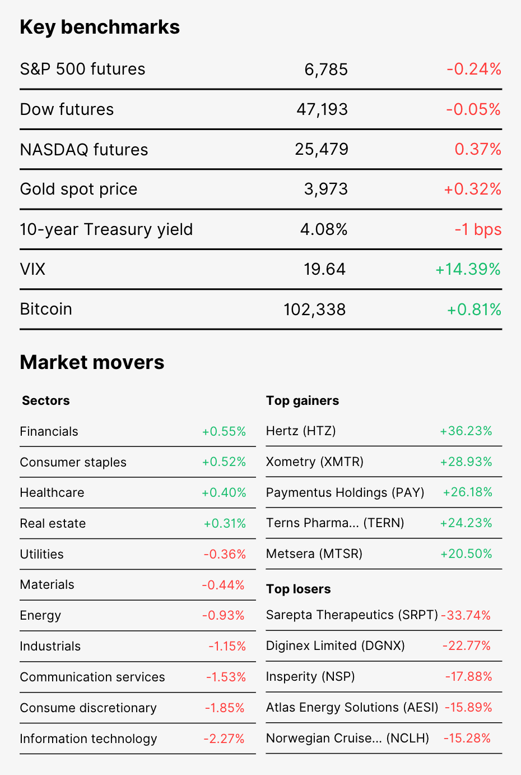Open the Gold spot price row
The width and height of the screenshot is (521, 775).
(x=260, y=190)
